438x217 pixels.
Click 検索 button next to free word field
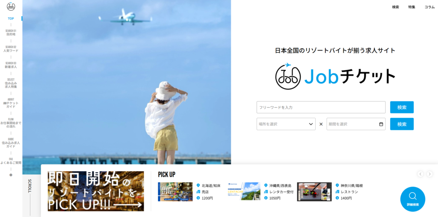[402, 107]
